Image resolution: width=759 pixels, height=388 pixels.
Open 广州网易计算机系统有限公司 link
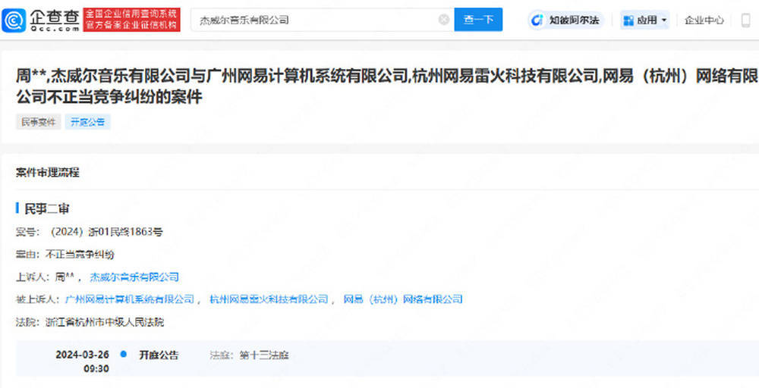pyautogui.click(x=130, y=299)
